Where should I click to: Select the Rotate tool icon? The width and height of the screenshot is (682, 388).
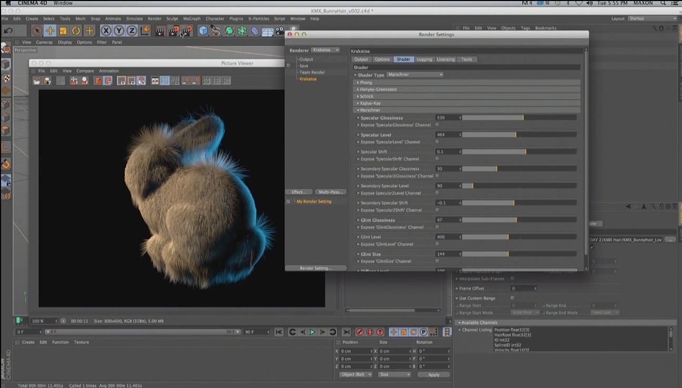pos(76,31)
